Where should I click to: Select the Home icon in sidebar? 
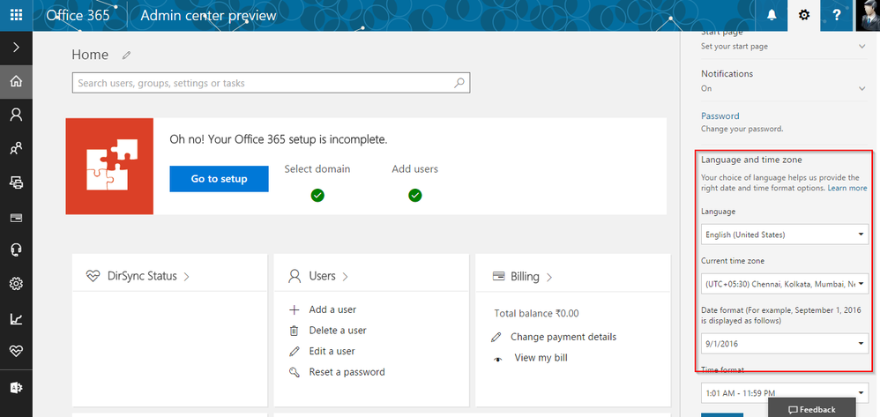pyautogui.click(x=16, y=81)
